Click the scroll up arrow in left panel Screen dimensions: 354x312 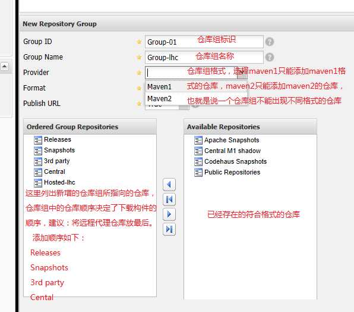[4, 67]
